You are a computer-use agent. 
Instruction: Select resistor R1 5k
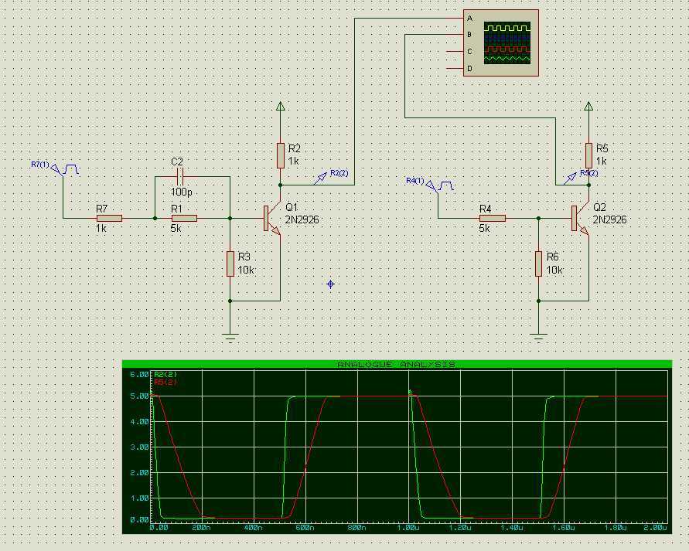pyautogui.click(x=184, y=218)
